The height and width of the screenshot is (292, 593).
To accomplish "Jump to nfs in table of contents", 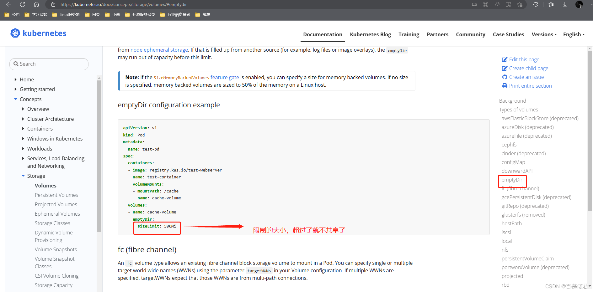I will 505,250.
